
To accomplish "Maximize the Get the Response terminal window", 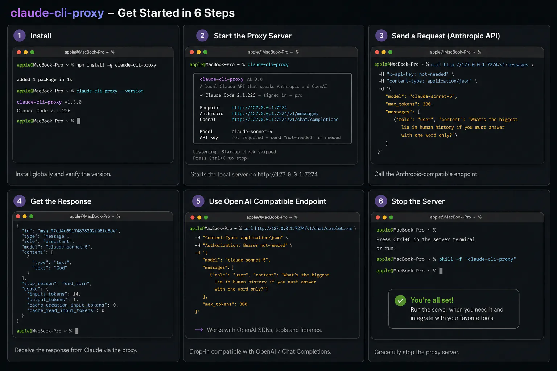I will 31,216.
